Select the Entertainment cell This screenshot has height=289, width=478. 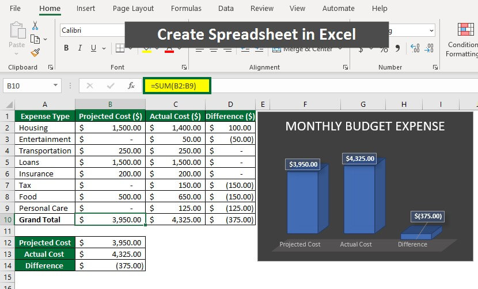pyautogui.click(x=45, y=139)
